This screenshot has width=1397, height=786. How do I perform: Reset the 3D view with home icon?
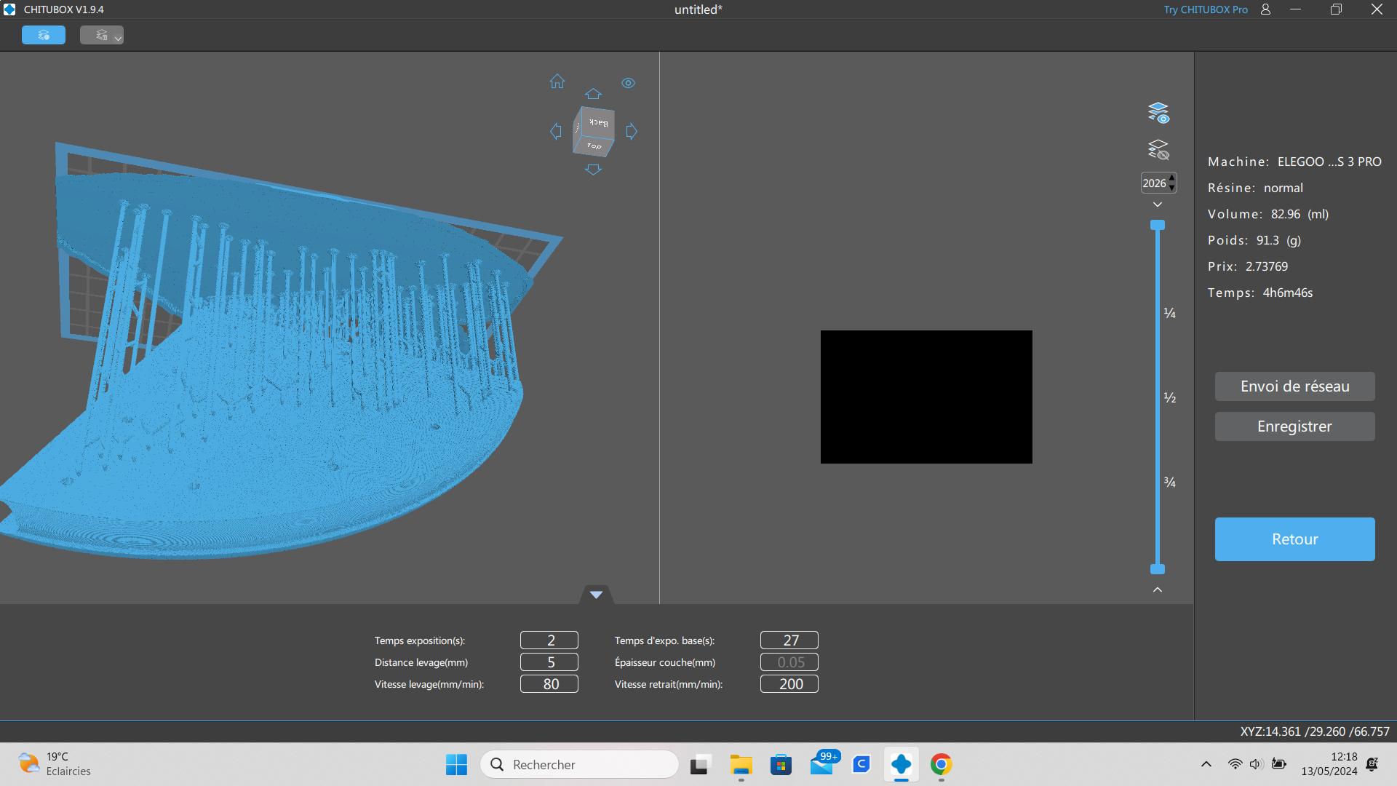[x=557, y=82]
